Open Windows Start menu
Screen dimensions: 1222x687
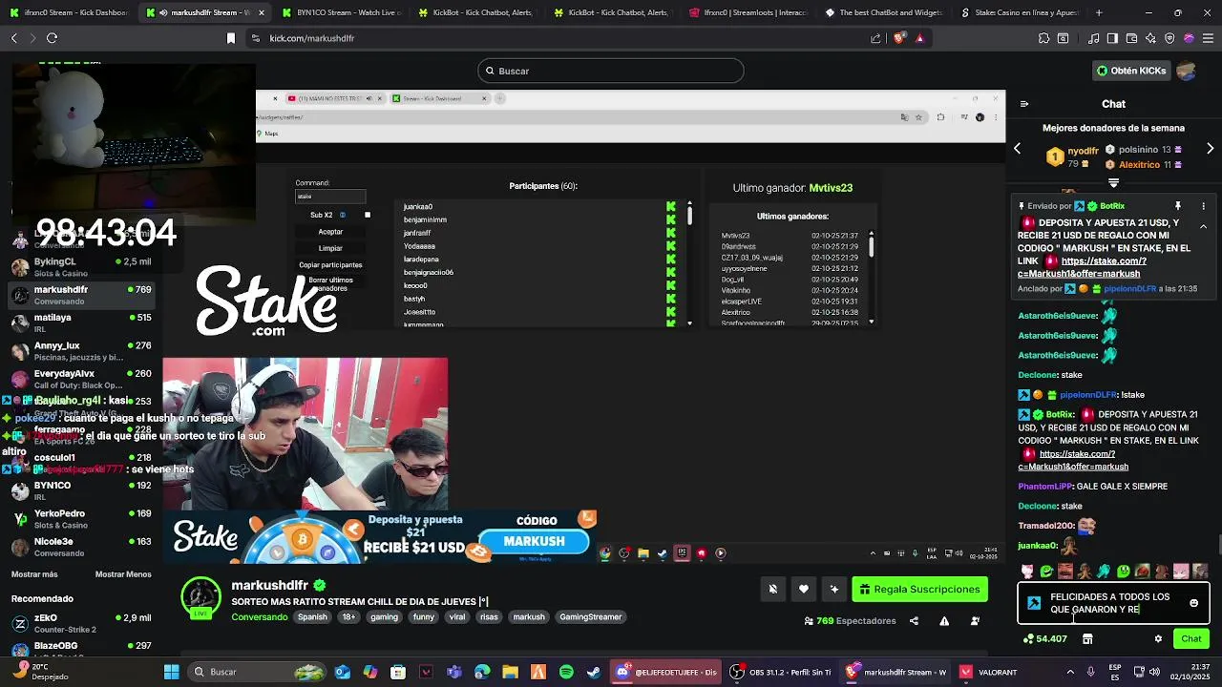pyautogui.click(x=172, y=672)
